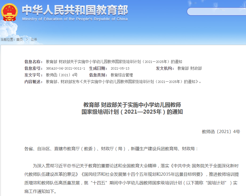Click the 当前位置 label
Screen dimensions: 246x196
click(7, 39)
